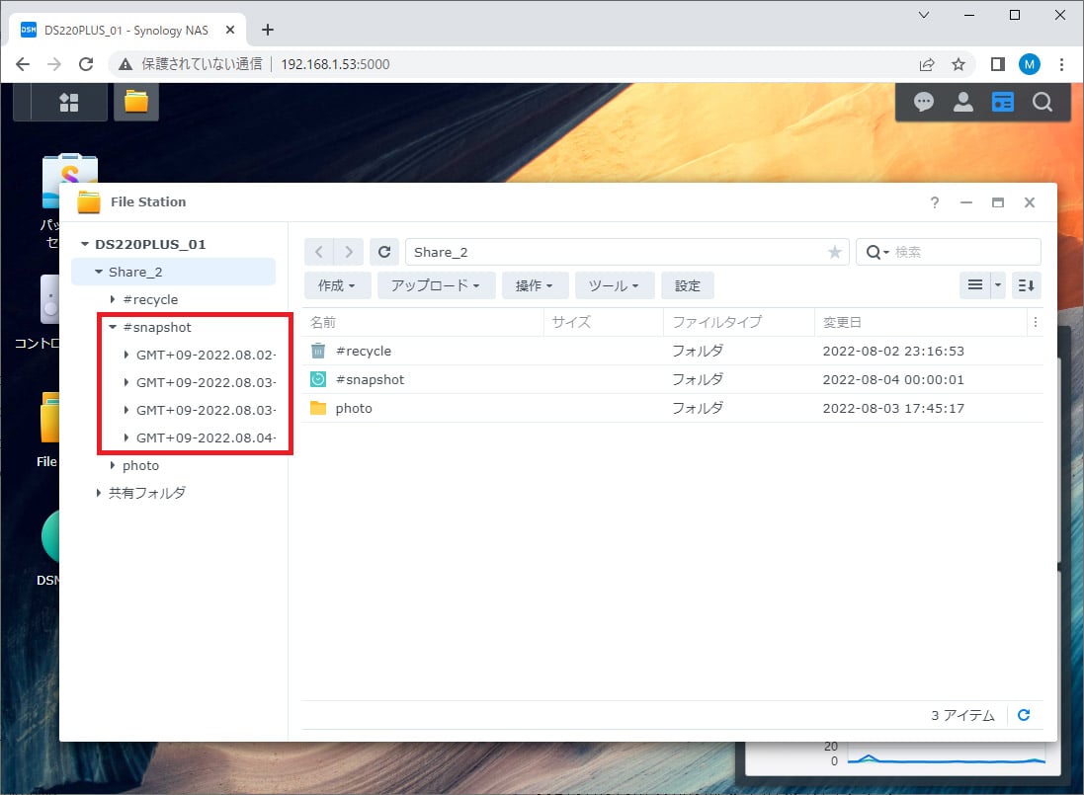
Task: Expand 共有フォルダ in the tree
Action: tap(99, 493)
